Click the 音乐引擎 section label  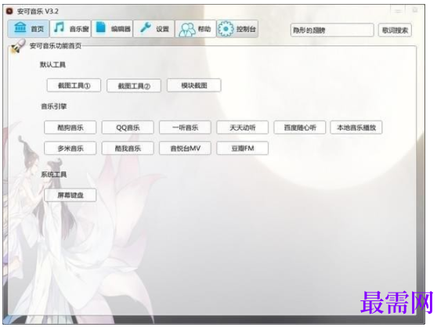pos(54,106)
